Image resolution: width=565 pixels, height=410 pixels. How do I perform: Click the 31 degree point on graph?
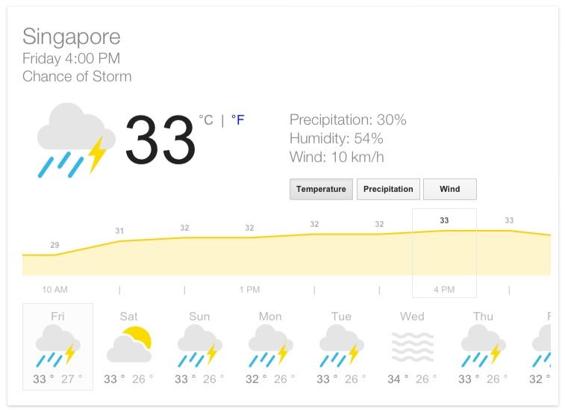click(119, 231)
